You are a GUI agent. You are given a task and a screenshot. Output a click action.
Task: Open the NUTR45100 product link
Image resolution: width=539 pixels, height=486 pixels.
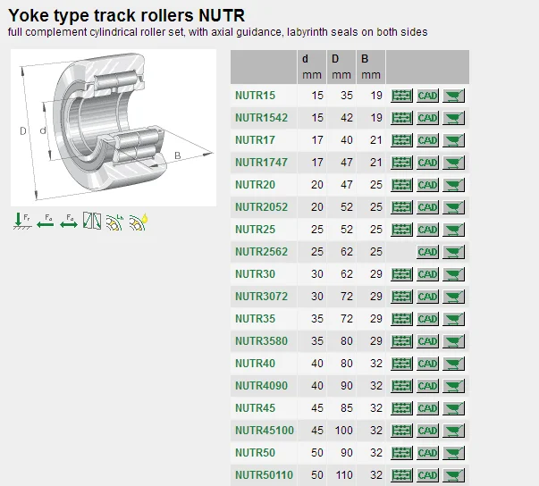pos(265,431)
